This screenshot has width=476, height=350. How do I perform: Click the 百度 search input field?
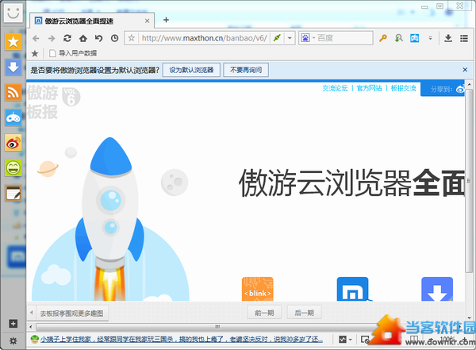tap(344, 38)
